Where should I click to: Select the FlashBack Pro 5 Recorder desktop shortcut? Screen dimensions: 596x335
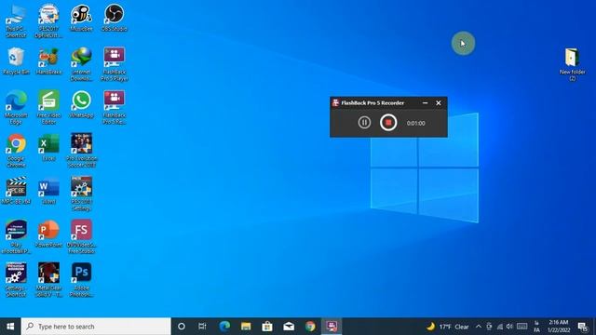pos(114,108)
